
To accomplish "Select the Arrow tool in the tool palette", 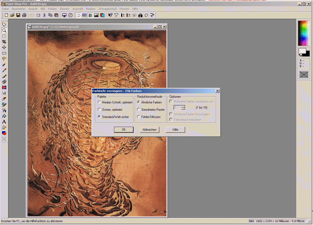I will [4, 25].
